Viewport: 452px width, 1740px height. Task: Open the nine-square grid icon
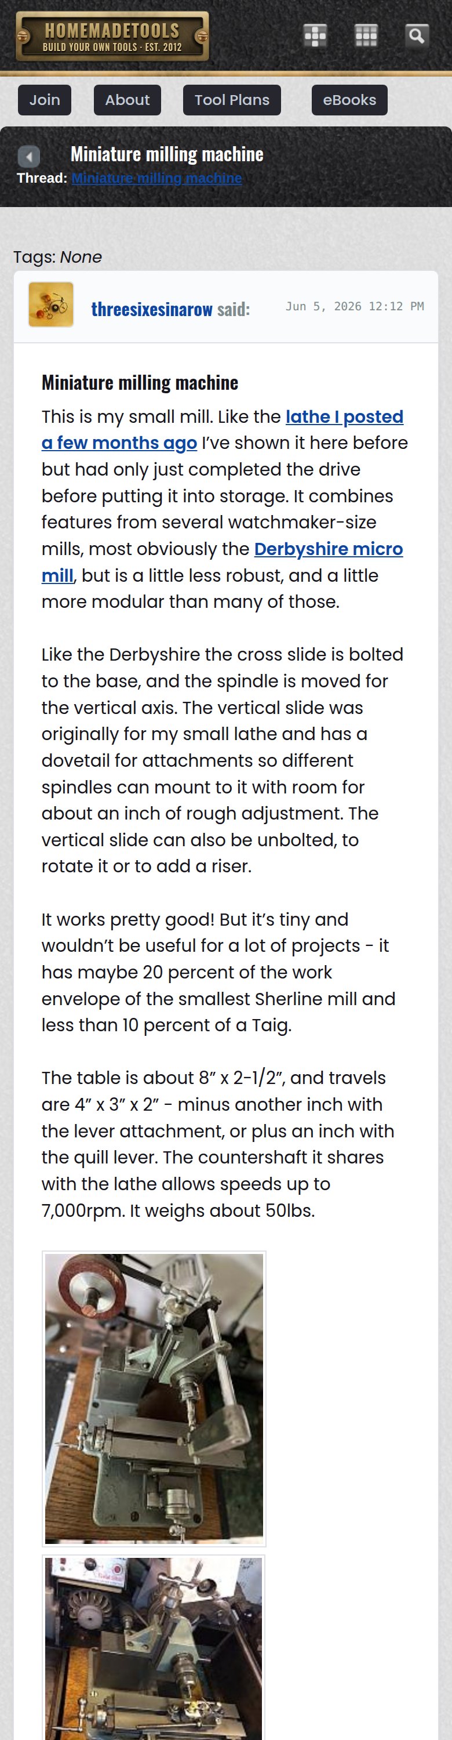(x=366, y=35)
